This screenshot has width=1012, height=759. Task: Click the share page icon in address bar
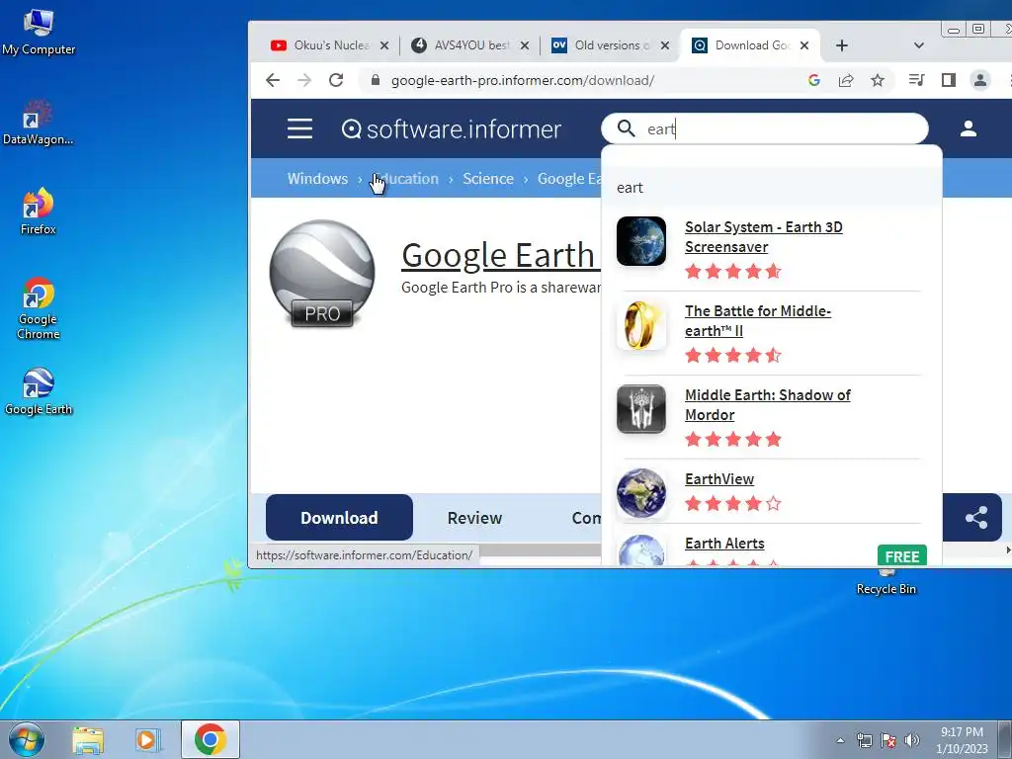[x=846, y=80]
